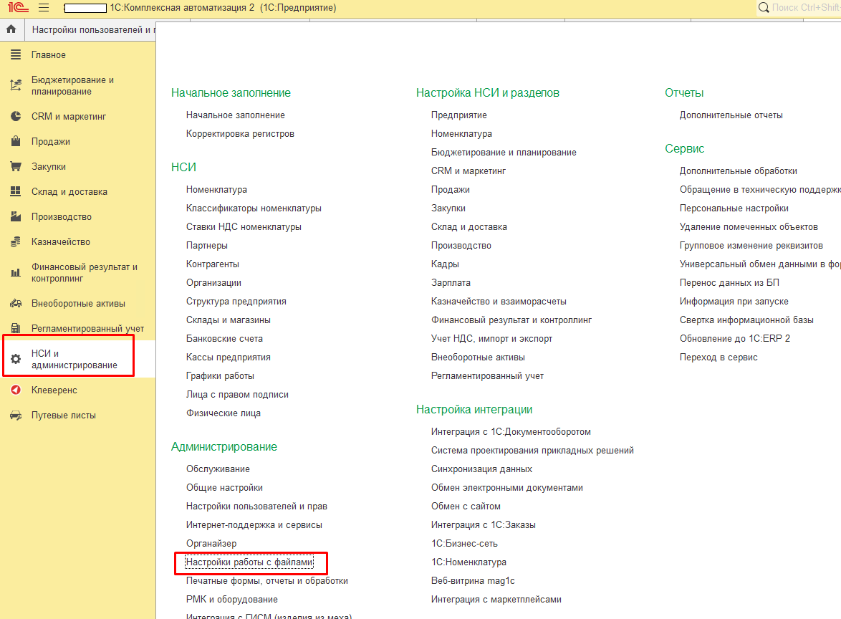
Task: Open Предприятие under Настройка НСИ
Action: [459, 115]
